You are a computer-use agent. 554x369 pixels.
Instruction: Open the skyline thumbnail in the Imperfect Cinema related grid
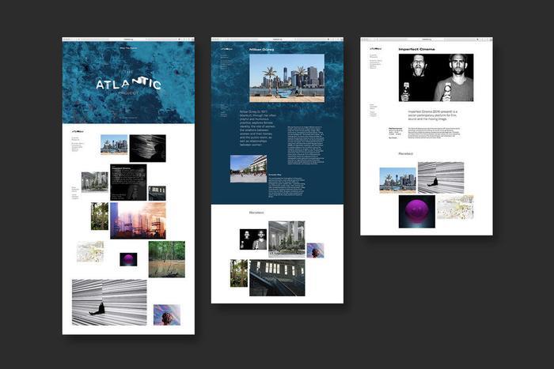pos(398,180)
